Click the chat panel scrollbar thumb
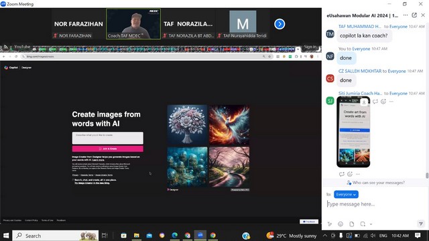This screenshot has height=241, width=429. pos(427,175)
